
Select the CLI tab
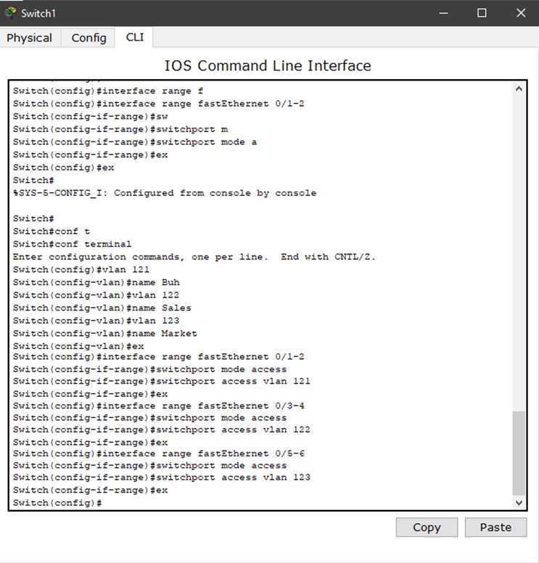pos(135,37)
